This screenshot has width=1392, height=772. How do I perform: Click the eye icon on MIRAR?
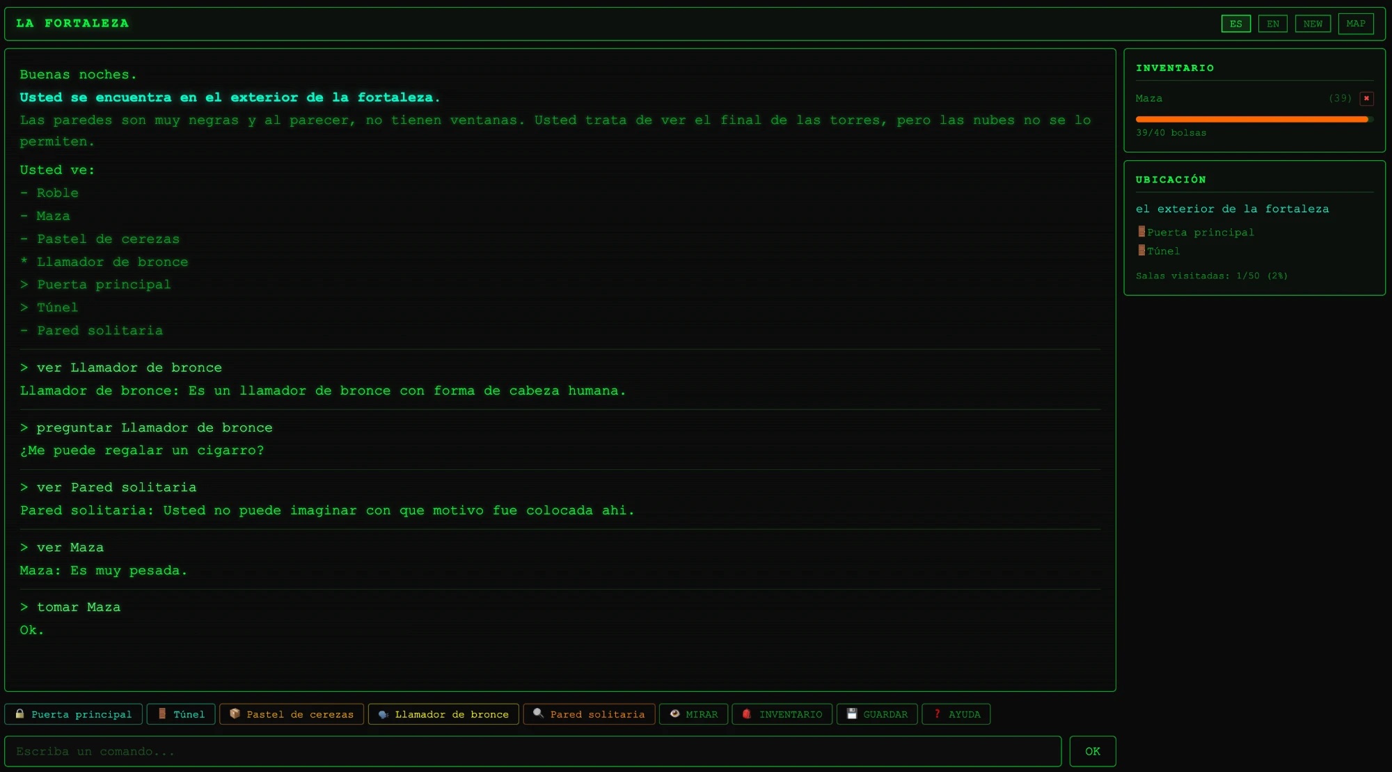[674, 714]
